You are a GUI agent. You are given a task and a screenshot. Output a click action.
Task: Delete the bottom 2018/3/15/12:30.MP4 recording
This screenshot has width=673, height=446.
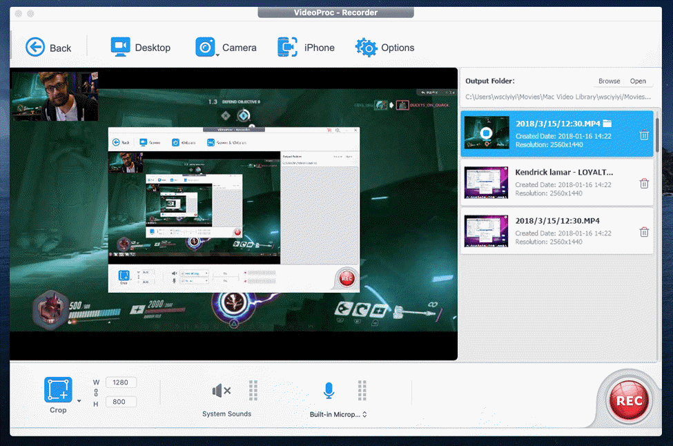click(x=644, y=232)
